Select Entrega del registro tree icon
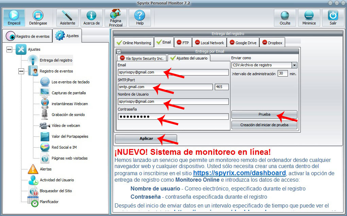The height and width of the screenshot is (216, 347). [x=33, y=60]
